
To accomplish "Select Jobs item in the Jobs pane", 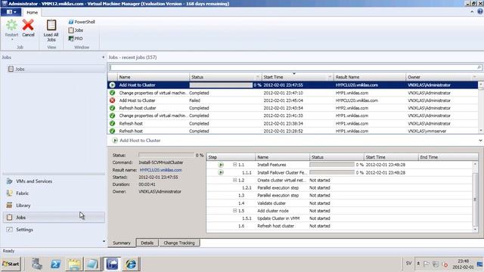I will click(x=55, y=69).
